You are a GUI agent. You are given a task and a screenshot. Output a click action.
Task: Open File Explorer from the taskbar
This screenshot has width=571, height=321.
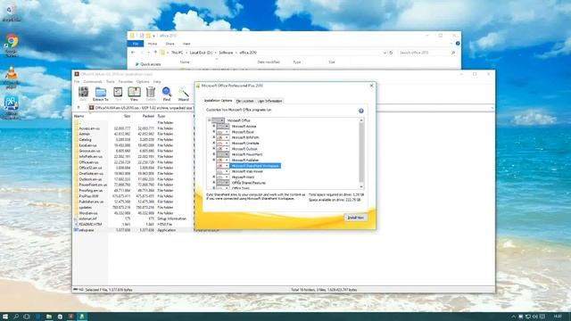(48, 317)
